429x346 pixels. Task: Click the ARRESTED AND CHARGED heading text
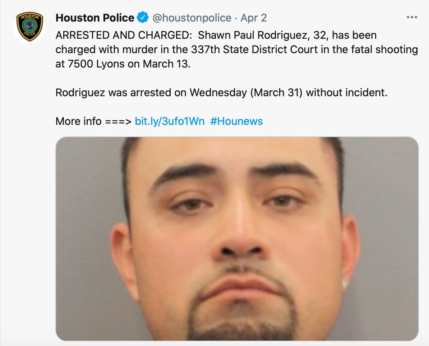124,35
